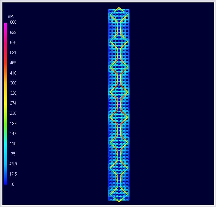The width and height of the screenshot is (216, 207).
Task: Click the 686 value on the legend
Action: [x=13, y=22]
